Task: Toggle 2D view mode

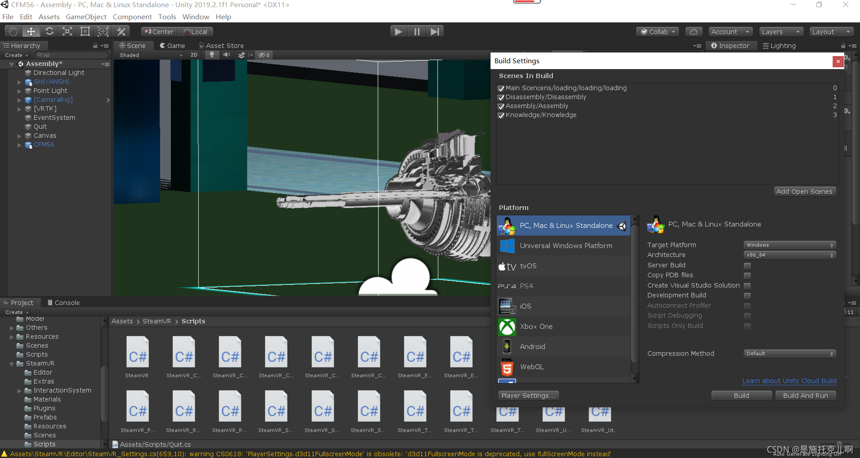Action: [194, 55]
